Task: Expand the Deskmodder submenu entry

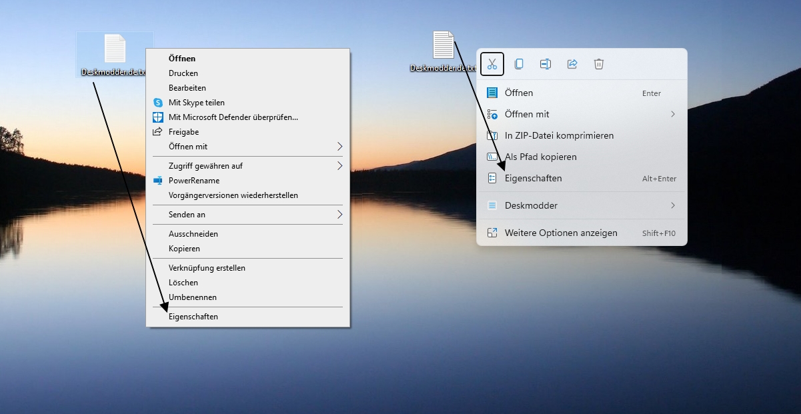Action: [531, 205]
